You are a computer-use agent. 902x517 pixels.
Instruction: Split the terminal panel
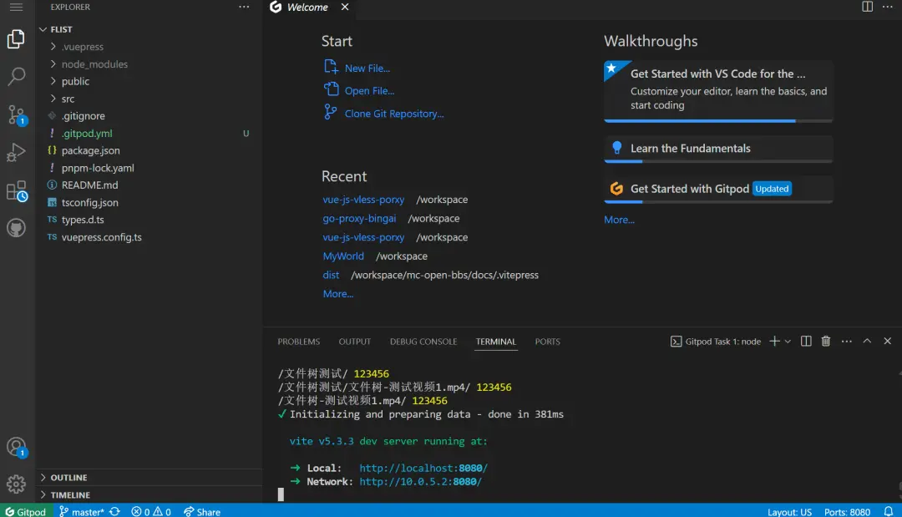tap(806, 342)
